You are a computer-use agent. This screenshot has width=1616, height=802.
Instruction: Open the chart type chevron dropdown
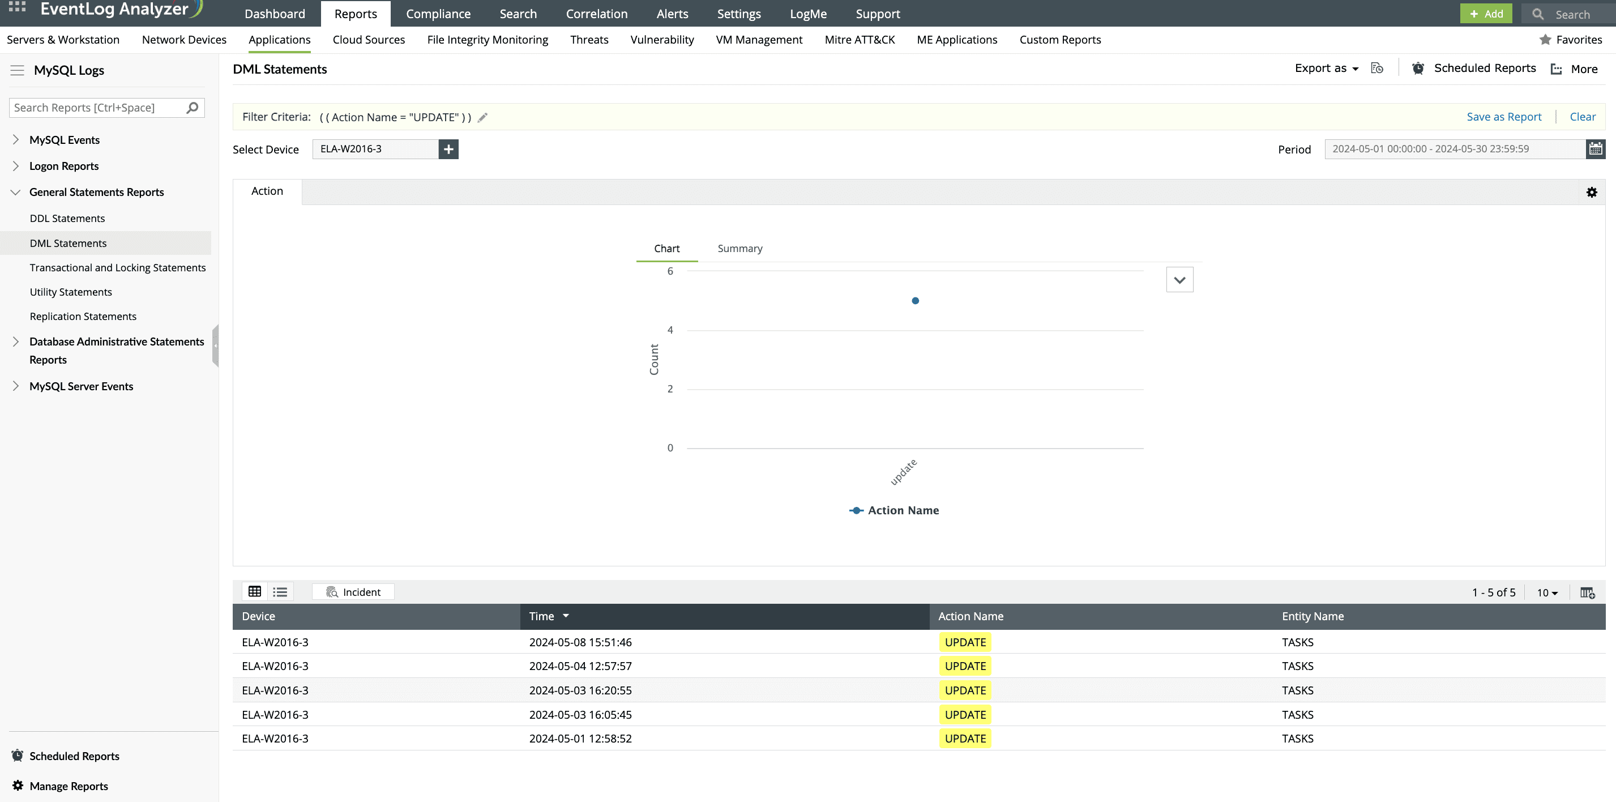tap(1179, 280)
